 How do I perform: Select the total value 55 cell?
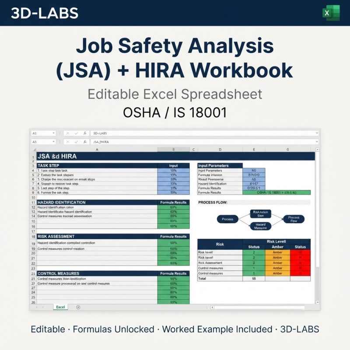254,279
